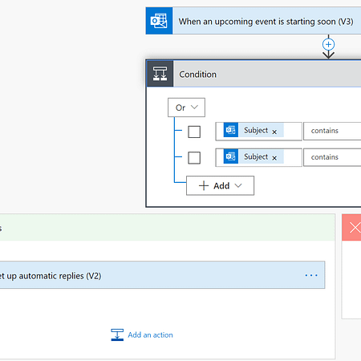Click the Add an action icon

117,335
